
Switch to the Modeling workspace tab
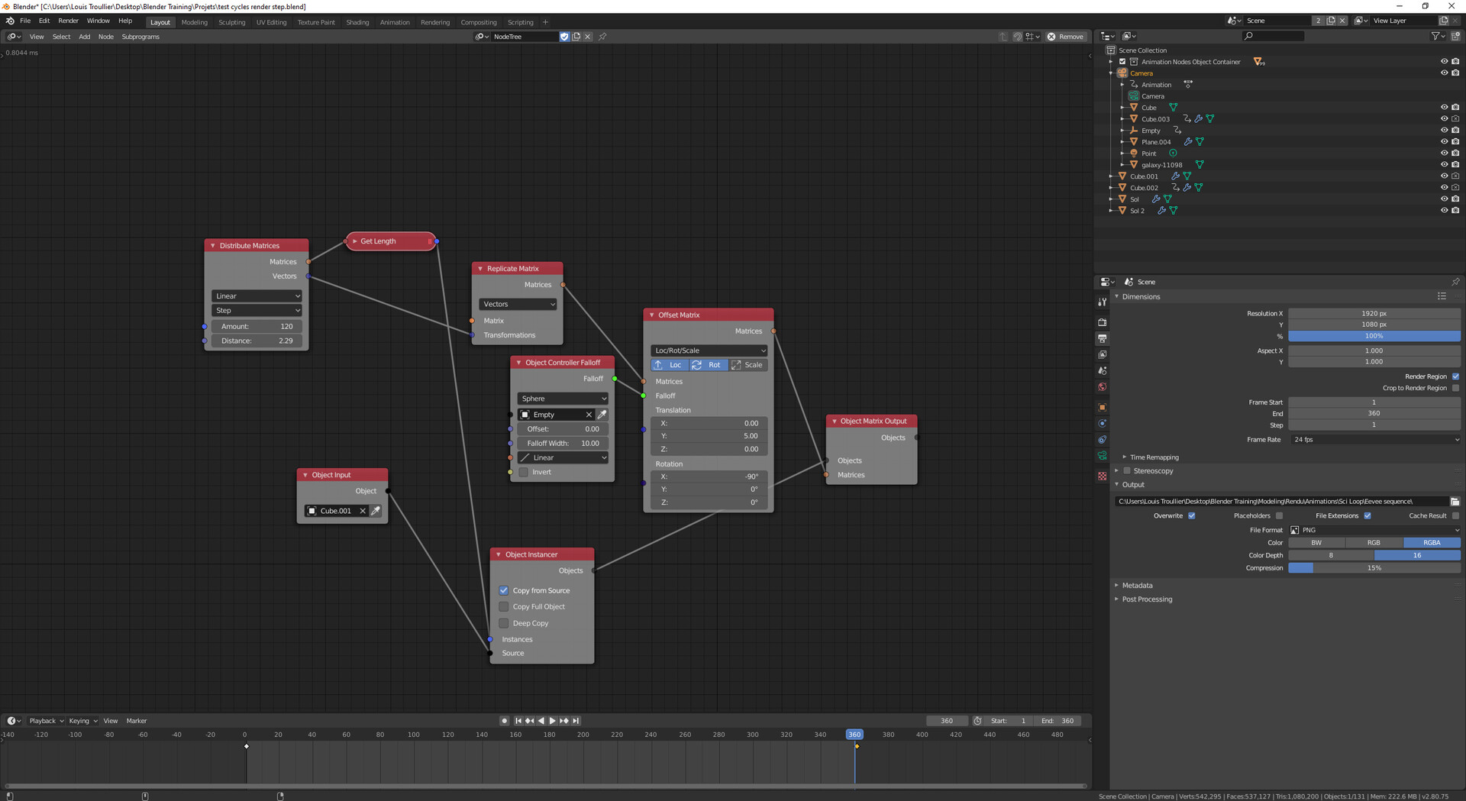click(x=194, y=22)
